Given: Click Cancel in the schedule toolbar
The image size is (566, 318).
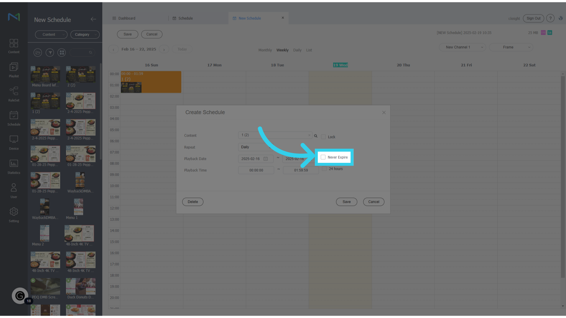Looking at the screenshot, I should point(152,34).
